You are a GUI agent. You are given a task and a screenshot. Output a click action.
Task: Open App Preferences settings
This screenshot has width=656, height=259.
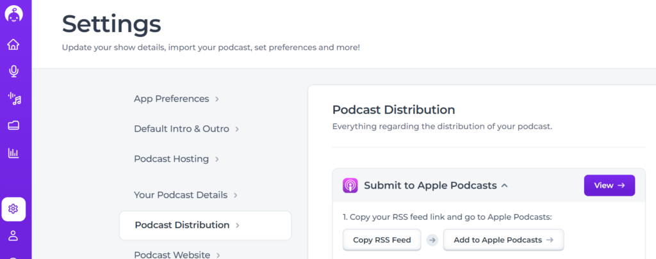[x=171, y=98]
